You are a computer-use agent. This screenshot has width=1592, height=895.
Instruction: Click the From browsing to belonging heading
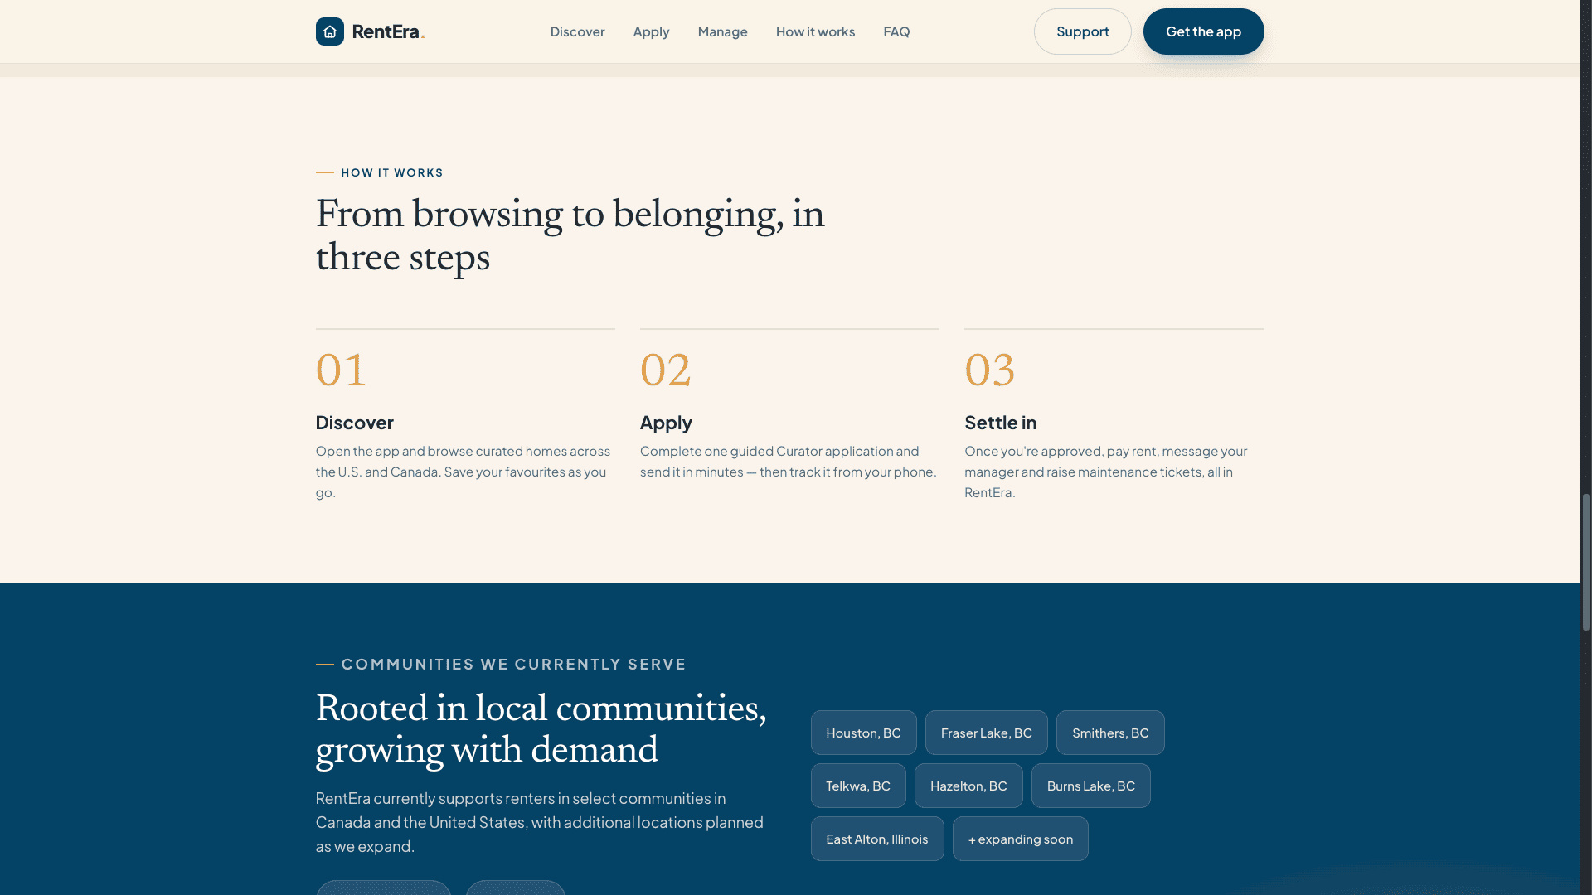pyautogui.click(x=570, y=235)
